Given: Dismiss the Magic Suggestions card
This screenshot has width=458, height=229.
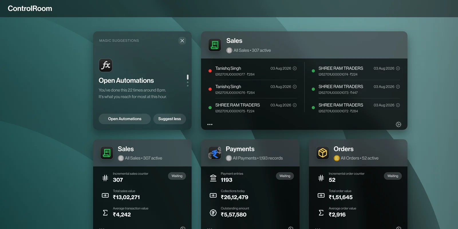Looking at the screenshot, I should (x=182, y=41).
